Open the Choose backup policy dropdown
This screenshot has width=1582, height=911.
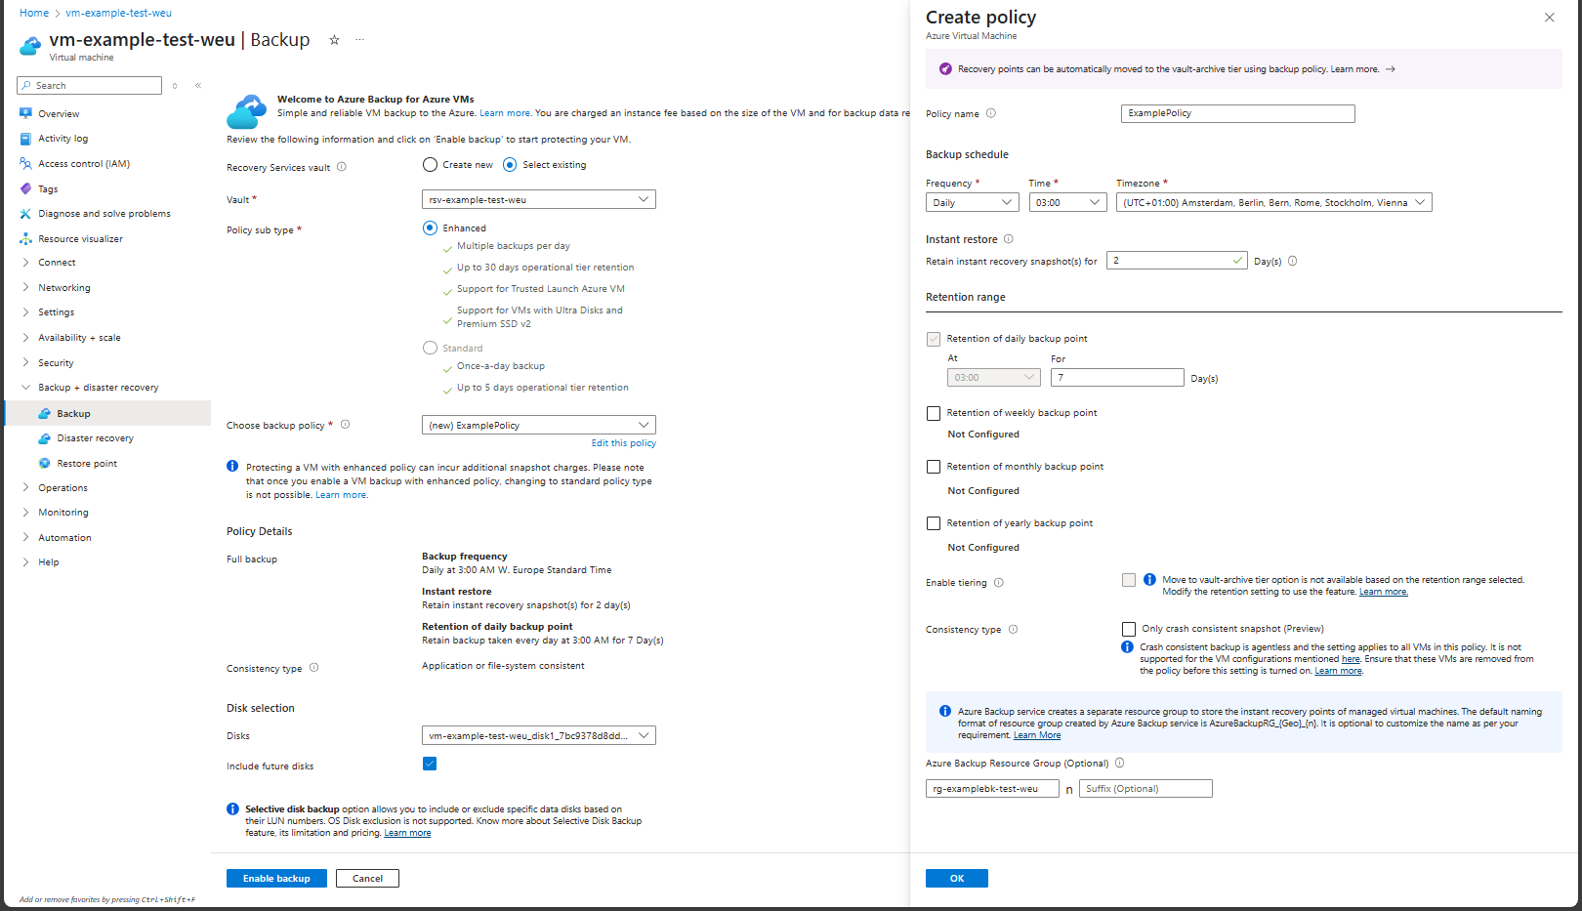coord(539,425)
